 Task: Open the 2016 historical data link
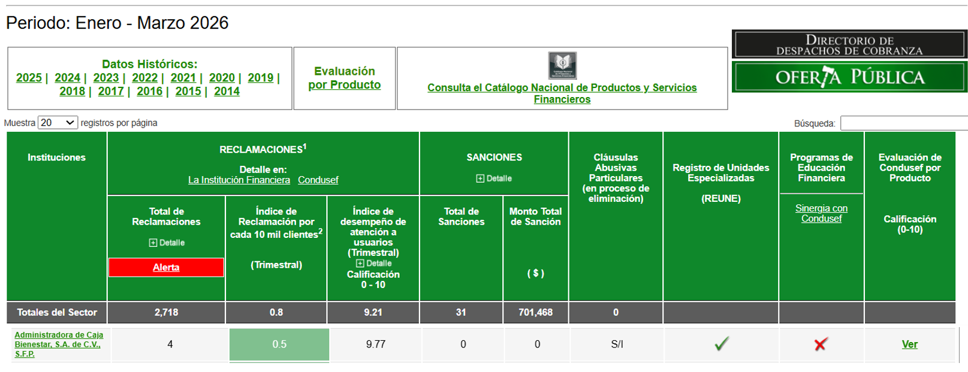click(x=149, y=92)
